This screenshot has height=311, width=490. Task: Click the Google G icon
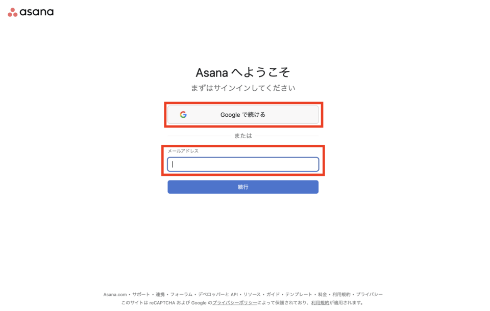(x=183, y=114)
